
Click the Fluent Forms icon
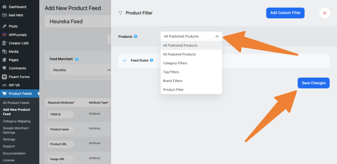click(4, 77)
